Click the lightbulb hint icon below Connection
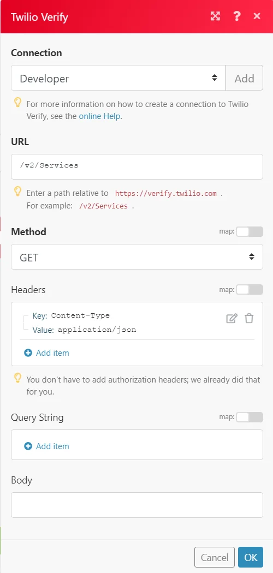Screen dimensions: 273x573 17,103
